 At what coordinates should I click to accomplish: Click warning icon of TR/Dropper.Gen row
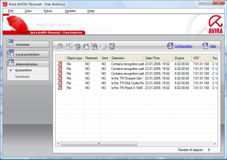click(60, 78)
